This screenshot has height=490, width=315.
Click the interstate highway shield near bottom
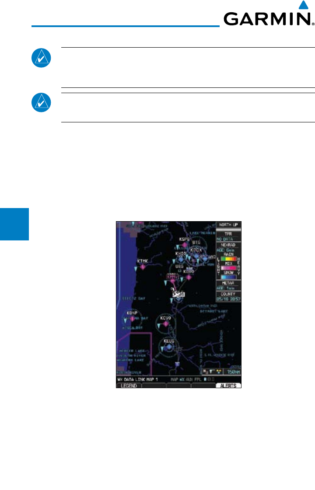[x=177, y=364]
